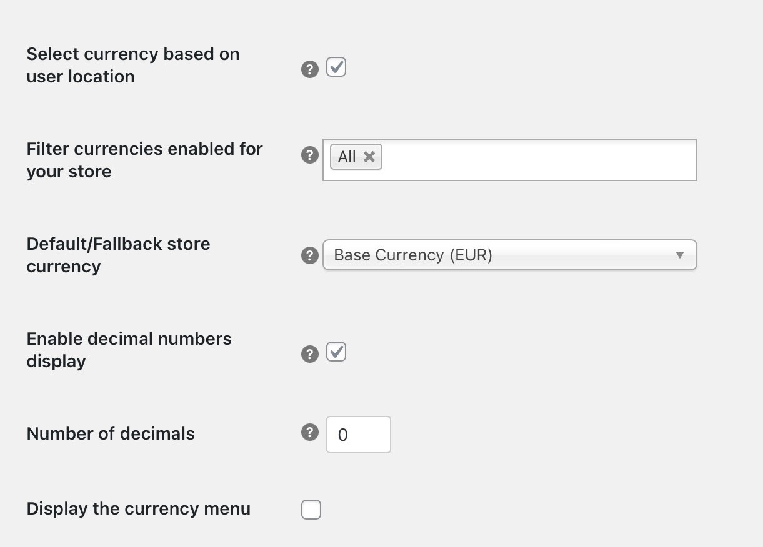
Task: Open help tip for Number of decimals
Action: click(310, 432)
